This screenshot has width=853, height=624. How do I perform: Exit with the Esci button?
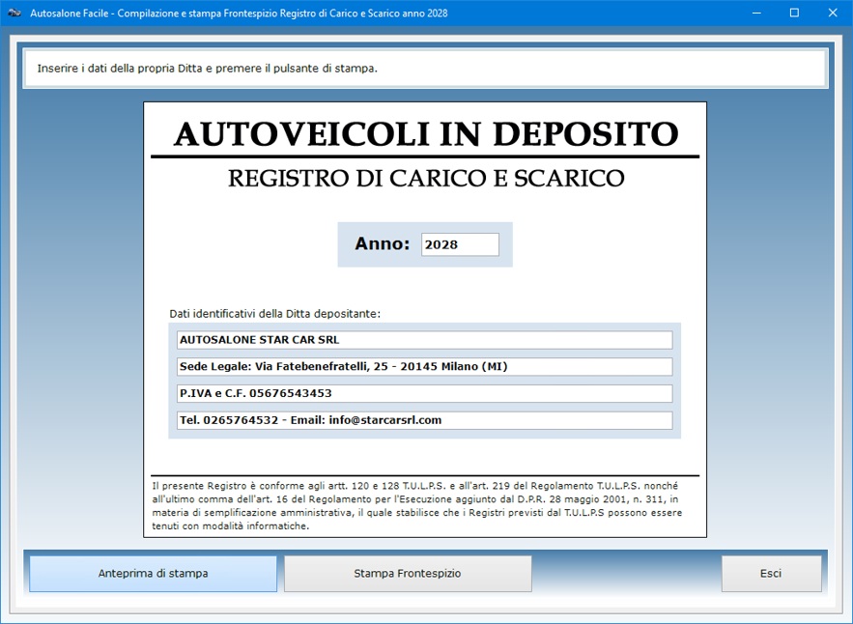[771, 574]
